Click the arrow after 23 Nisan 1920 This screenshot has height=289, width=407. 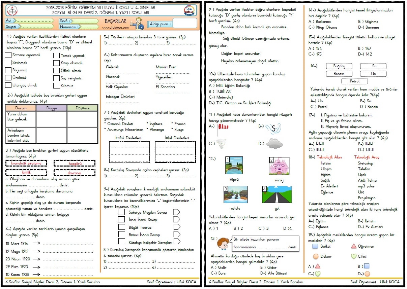37,259
